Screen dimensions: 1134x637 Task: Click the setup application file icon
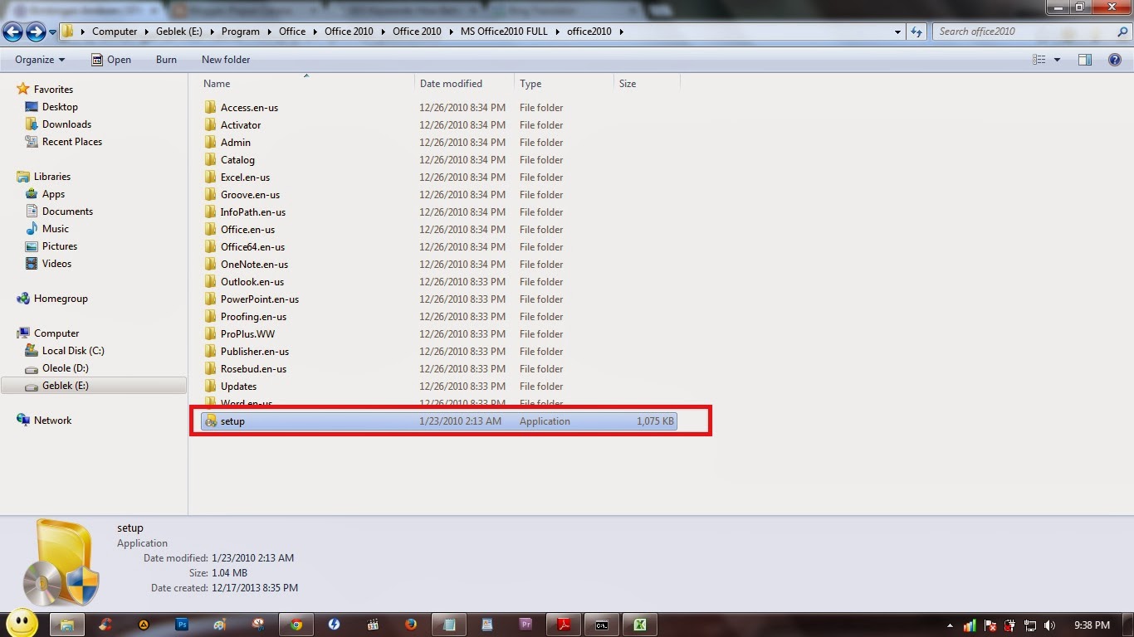tap(211, 421)
